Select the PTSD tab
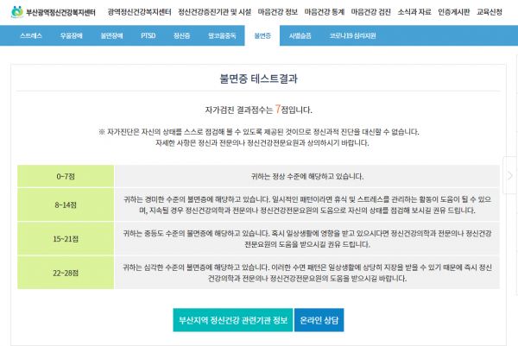The height and width of the screenshot is (346, 518). pos(148,36)
